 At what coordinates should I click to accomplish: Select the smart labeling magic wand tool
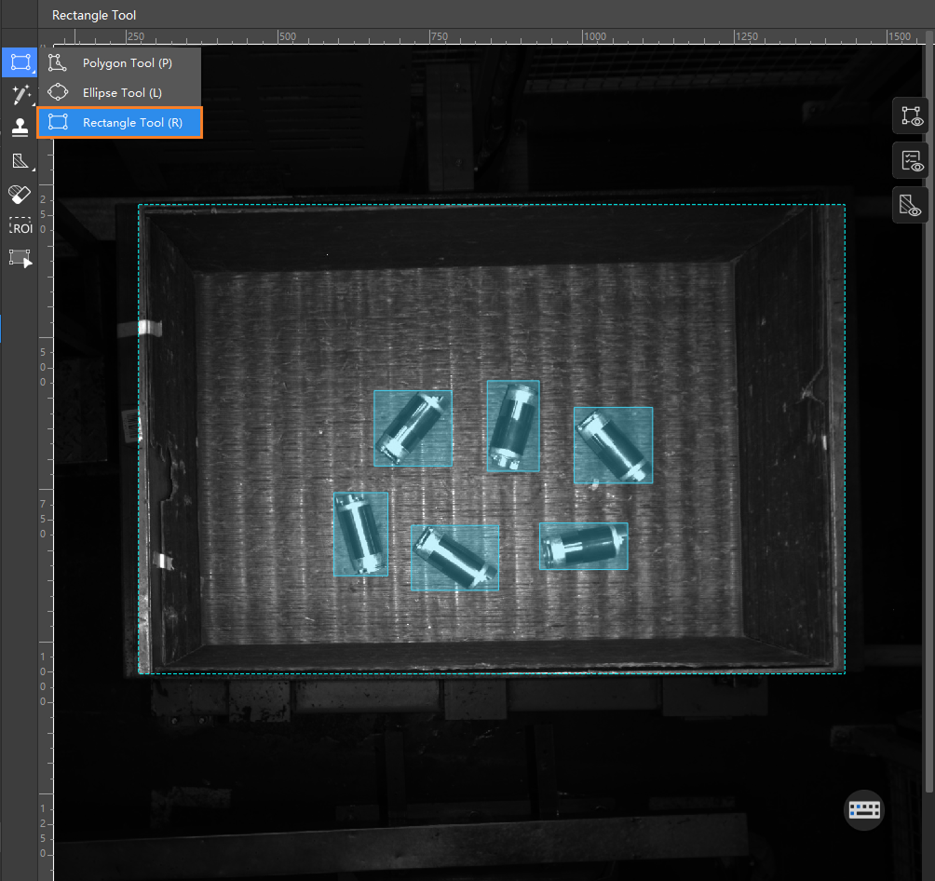20,95
